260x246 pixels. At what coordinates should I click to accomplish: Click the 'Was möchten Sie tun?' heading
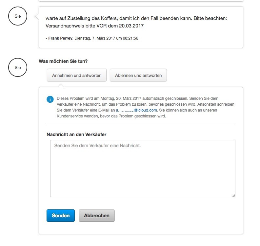click(x=63, y=61)
